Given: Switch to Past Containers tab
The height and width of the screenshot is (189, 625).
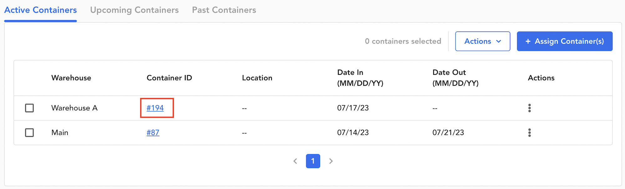Looking at the screenshot, I should pyautogui.click(x=224, y=10).
